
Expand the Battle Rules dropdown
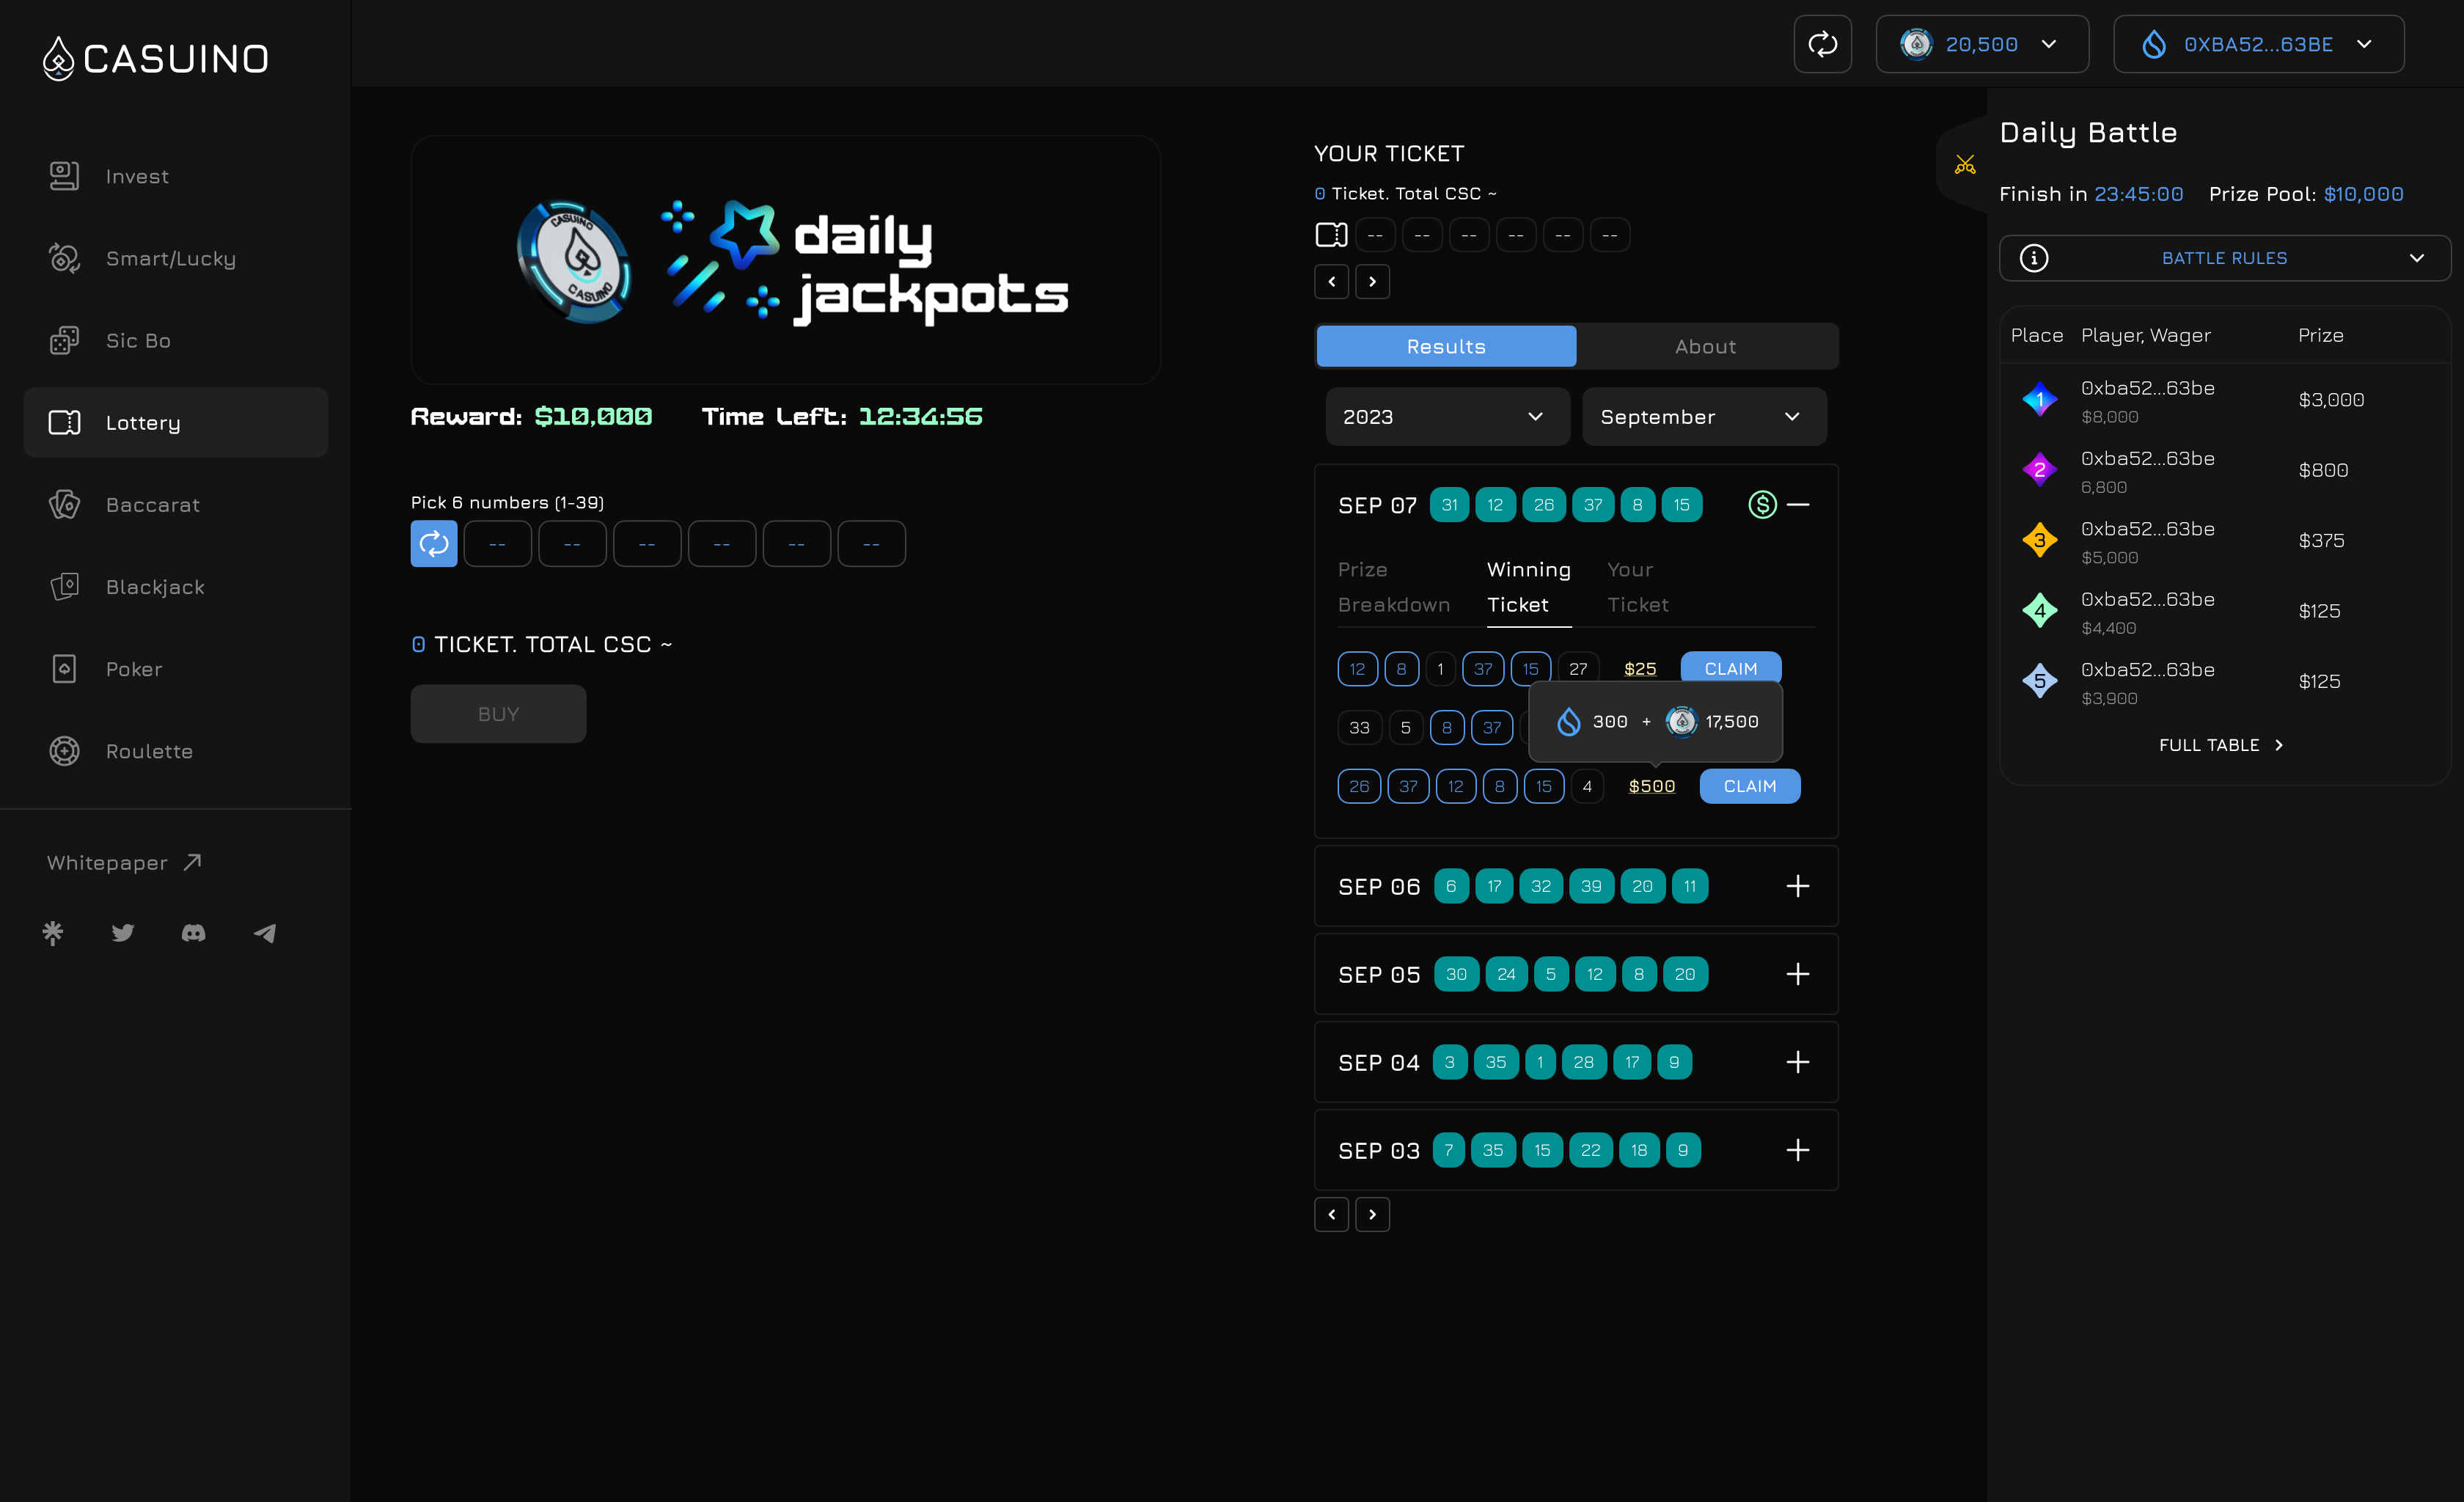[2224, 258]
